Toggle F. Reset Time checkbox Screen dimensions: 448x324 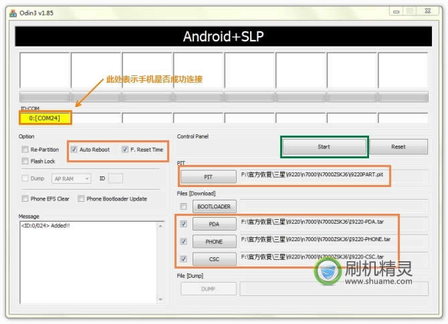pos(125,150)
